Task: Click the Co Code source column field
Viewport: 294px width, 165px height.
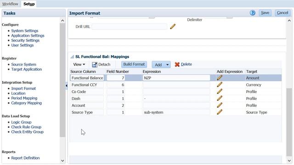Action: [87, 92]
